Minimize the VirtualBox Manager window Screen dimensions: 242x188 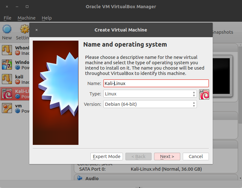(17, 7)
